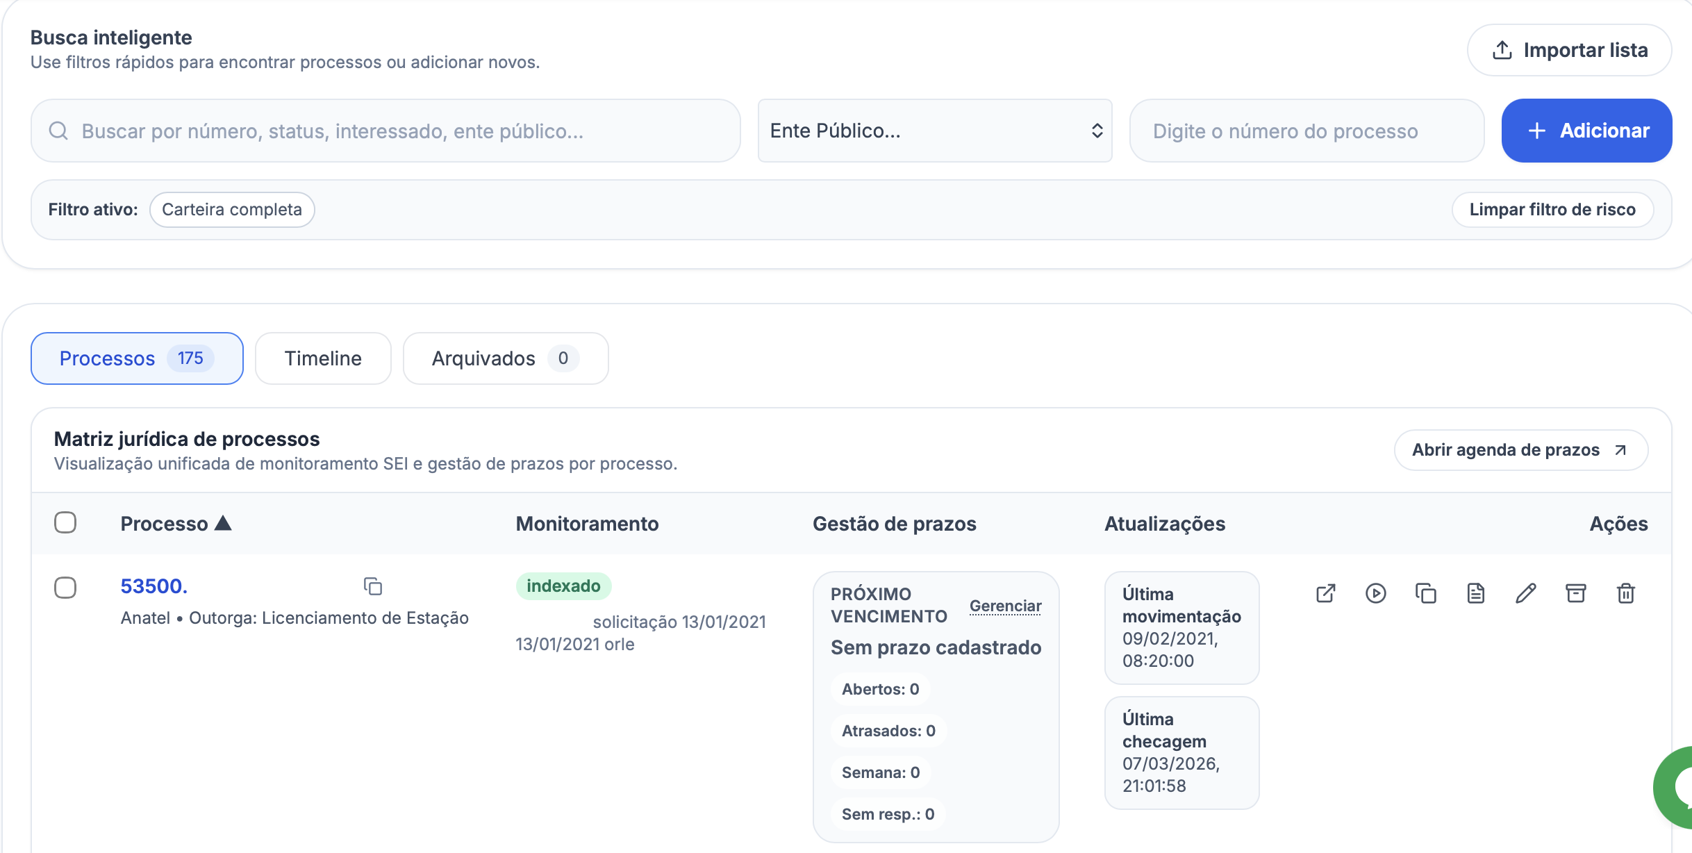Copy process number 53500 with copy icon

point(373,586)
